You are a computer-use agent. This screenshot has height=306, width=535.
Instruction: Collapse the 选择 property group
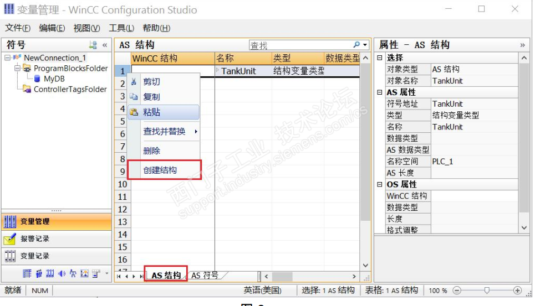coord(379,58)
